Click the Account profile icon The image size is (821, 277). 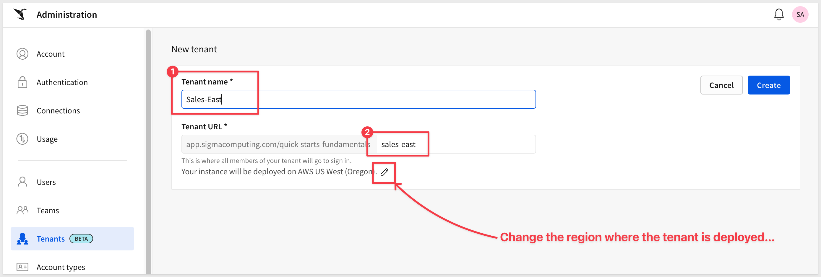coord(22,54)
